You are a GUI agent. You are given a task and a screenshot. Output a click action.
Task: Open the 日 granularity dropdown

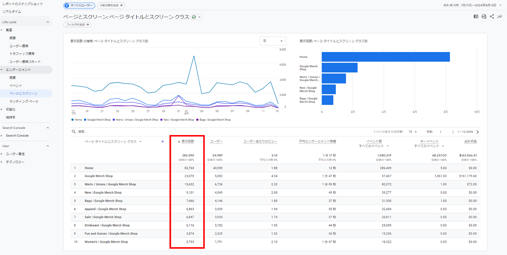[273, 41]
